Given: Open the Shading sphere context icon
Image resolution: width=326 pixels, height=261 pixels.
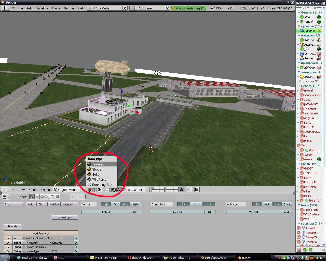Looking at the screenshot, I should point(42,197).
